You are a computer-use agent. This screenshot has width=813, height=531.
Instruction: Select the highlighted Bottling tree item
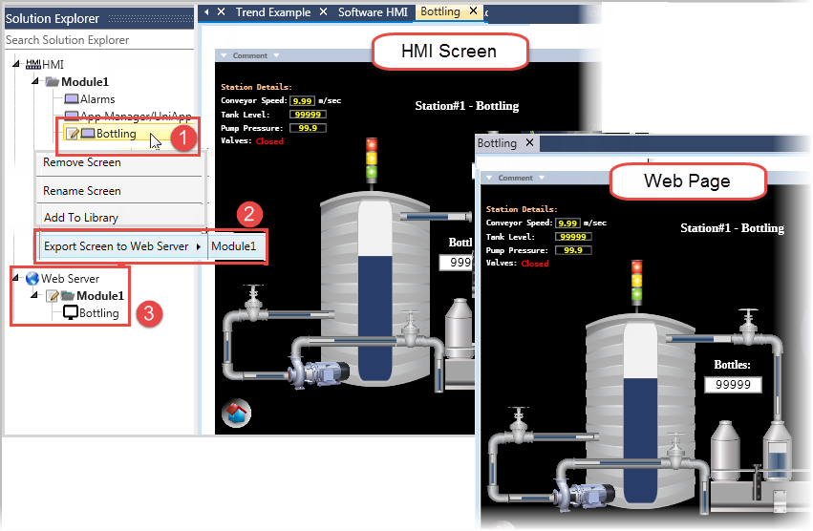pyautogui.click(x=117, y=134)
